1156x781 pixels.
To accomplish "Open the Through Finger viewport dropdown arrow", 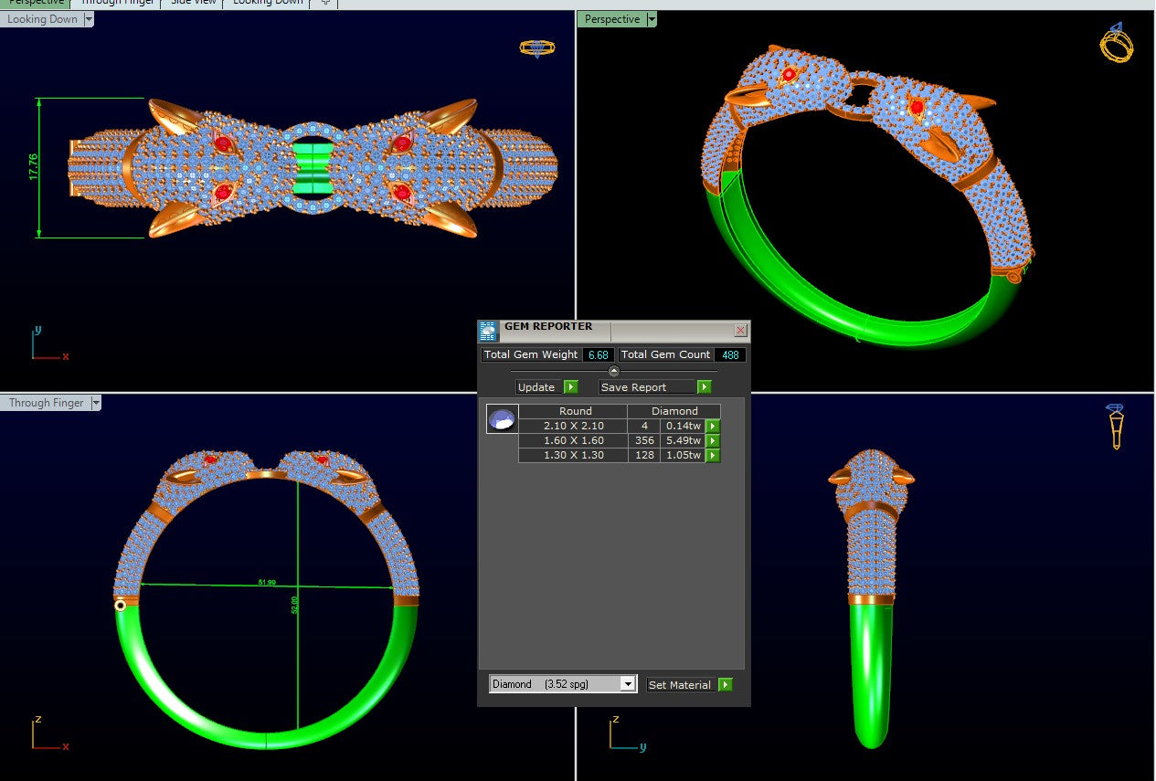I will [96, 403].
